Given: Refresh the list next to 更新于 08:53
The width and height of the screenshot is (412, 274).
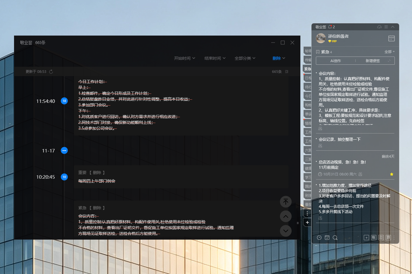Looking at the screenshot, I should pos(51,72).
